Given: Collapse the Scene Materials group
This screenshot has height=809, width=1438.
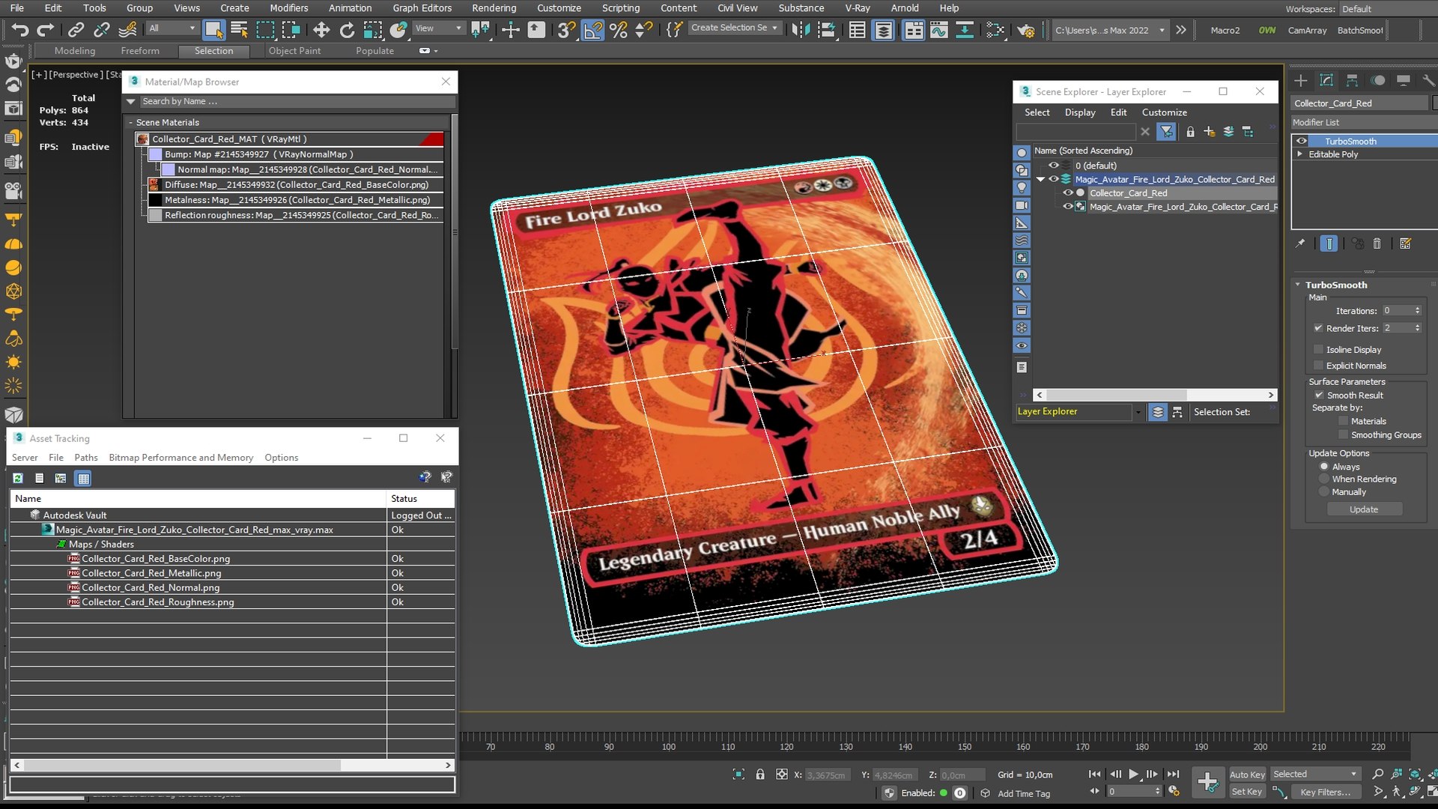Looking at the screenshot, I should tap(130, 122).
